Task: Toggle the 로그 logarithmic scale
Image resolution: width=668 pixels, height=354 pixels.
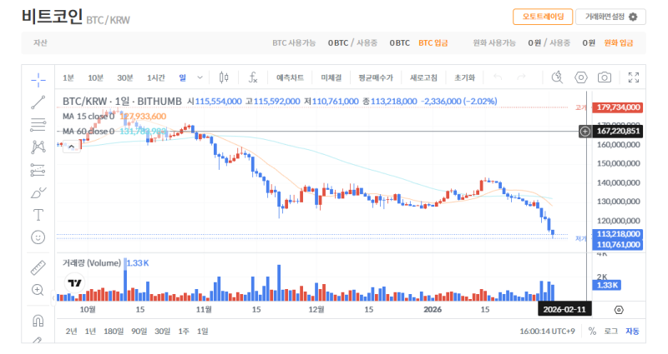Action: click(x=611, y=331)
